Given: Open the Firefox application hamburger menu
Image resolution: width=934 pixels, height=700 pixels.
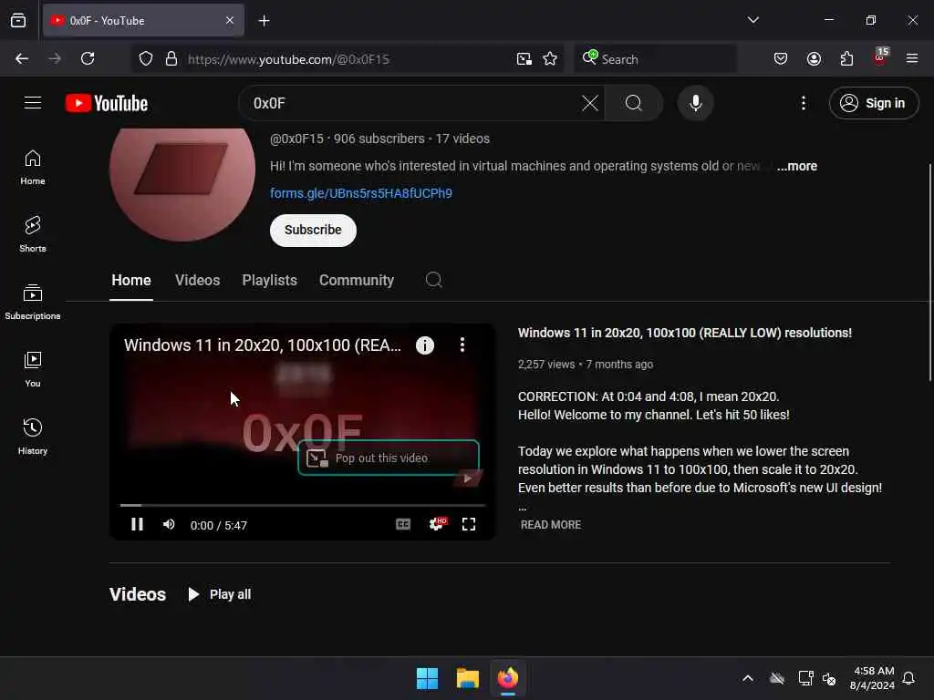Looking at the screenshot, I should pyautogui.click(x=912, y=58).
